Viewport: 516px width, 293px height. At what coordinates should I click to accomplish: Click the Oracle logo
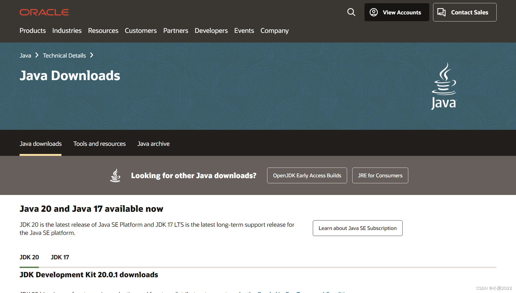44,12
